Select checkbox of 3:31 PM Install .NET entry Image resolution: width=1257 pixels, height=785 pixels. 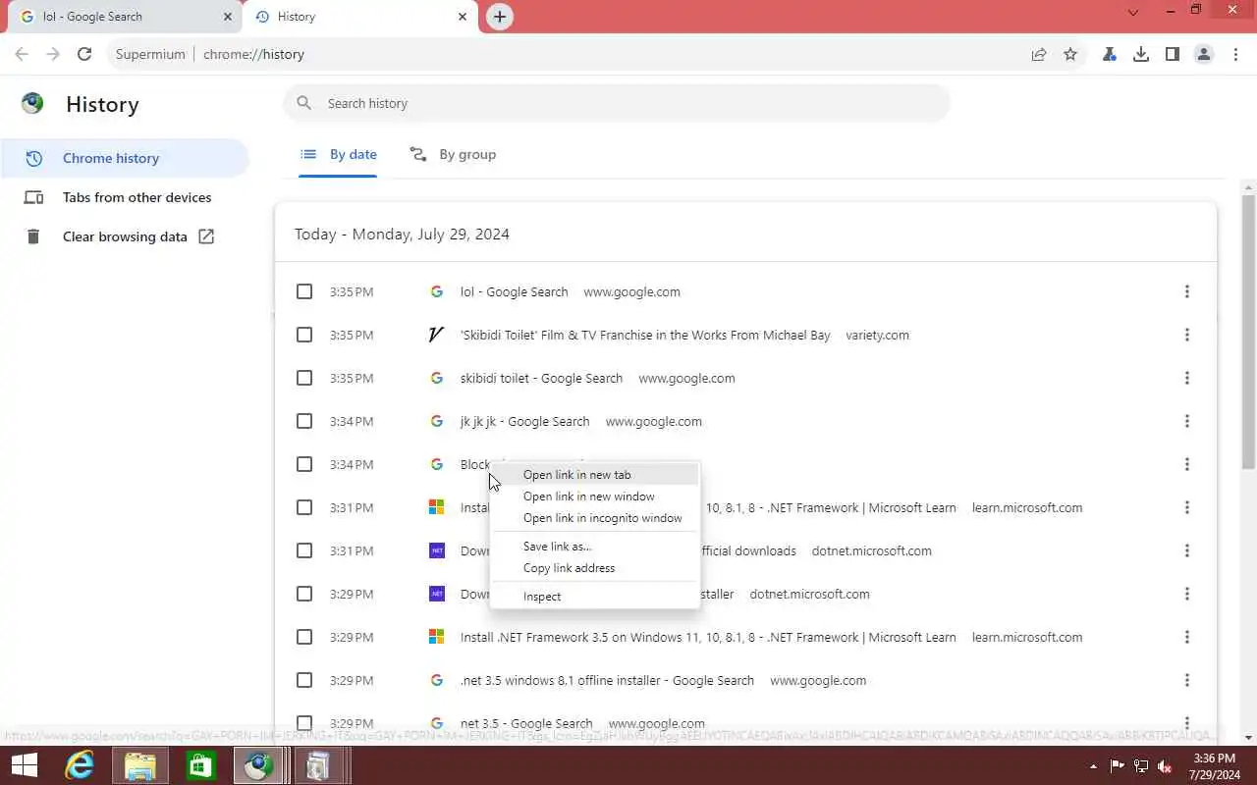click(x=304, y=507)
